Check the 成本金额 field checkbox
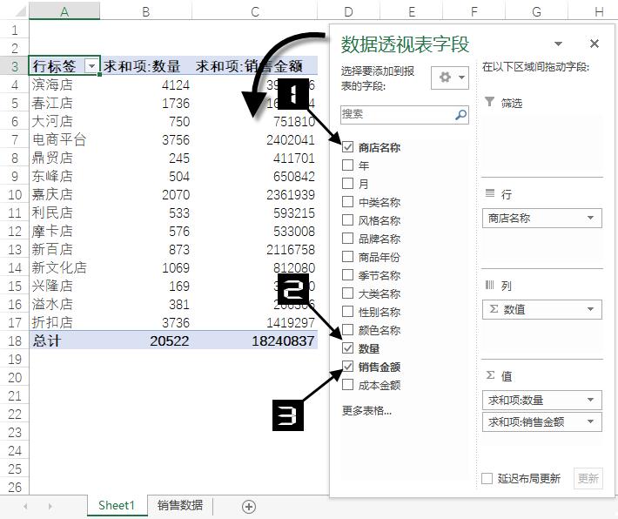 click(347, 385)
